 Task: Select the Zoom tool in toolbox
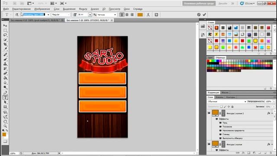point(5,126)
